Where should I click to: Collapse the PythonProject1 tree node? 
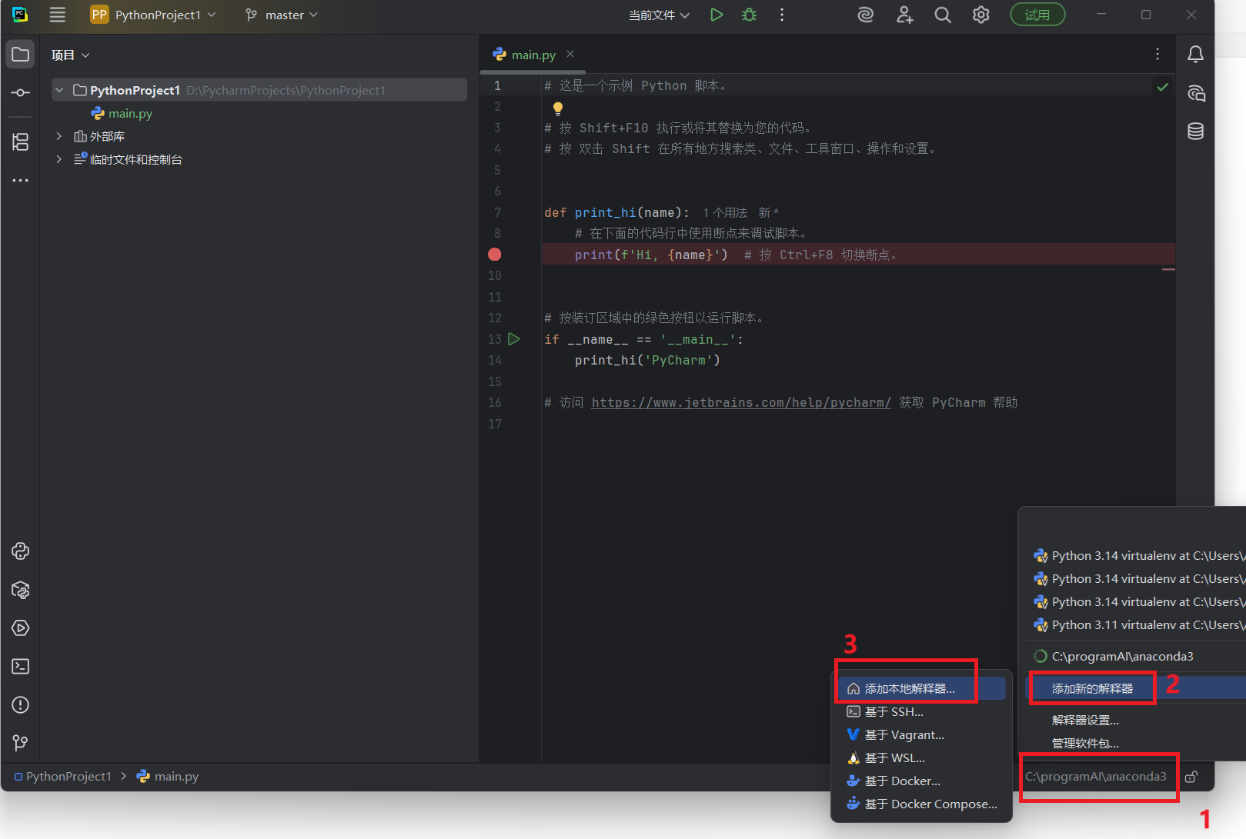tap(59, 90)
